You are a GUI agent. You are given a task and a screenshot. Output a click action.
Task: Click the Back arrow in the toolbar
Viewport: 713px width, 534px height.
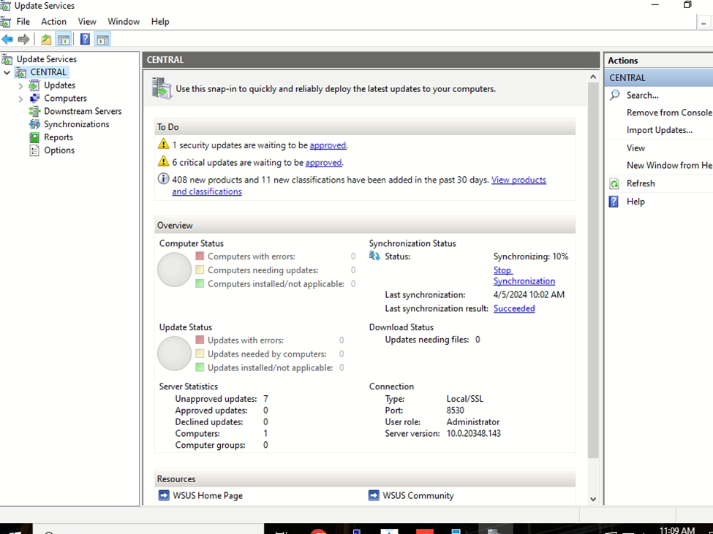pos(7,39)
